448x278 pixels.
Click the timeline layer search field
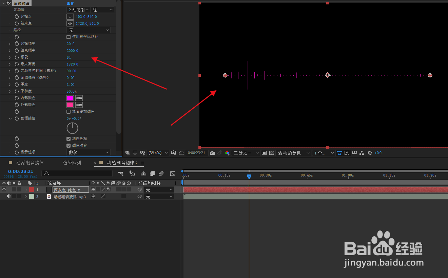[77, 173]
